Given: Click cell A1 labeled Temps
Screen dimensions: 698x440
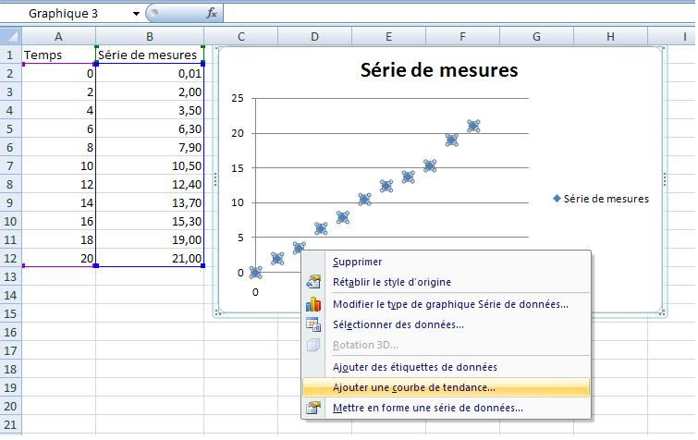Looking at the screenshot, I should pyautogui.click(x=58, y=55).
